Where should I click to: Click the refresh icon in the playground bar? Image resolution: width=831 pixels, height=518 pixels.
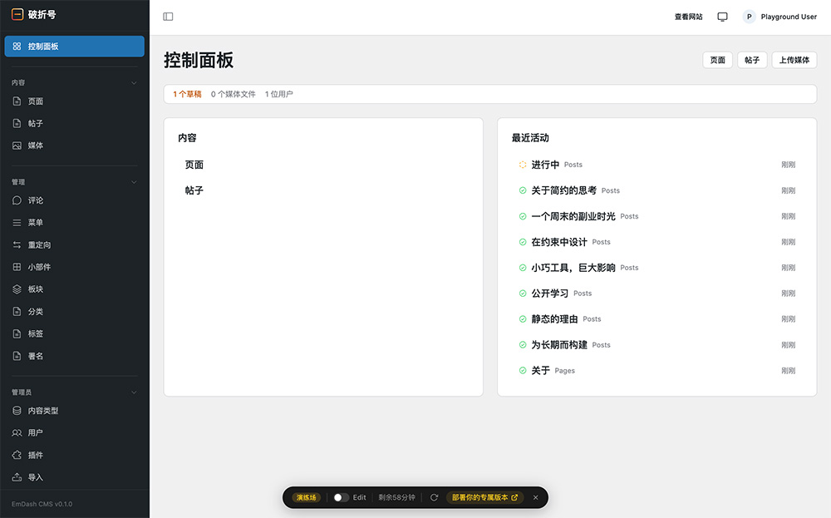[433, 497]
